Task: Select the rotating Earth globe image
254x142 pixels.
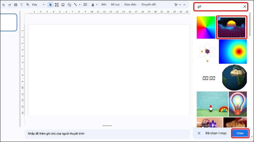Action: (x=234, y=78)
